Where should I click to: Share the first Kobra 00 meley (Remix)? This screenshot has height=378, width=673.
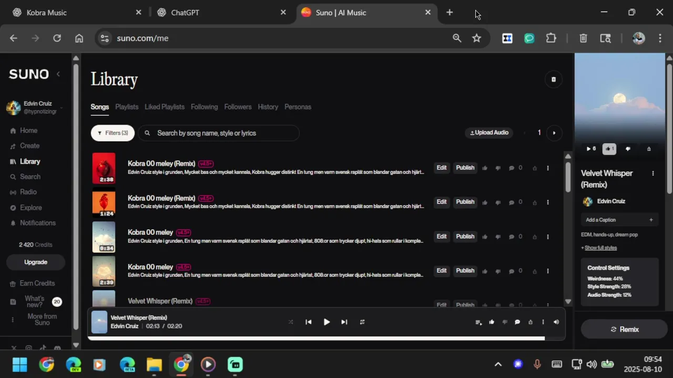[535, 169]
